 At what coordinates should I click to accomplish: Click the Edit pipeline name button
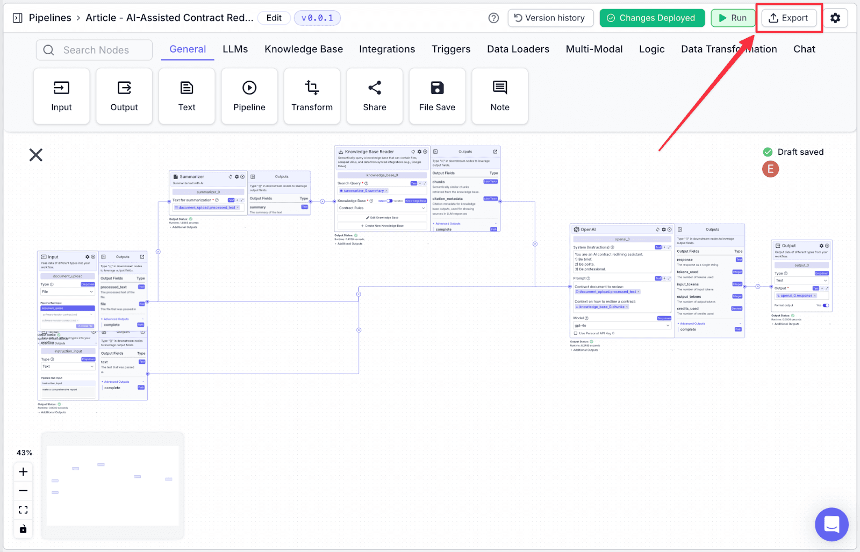[x=274, y=18]
